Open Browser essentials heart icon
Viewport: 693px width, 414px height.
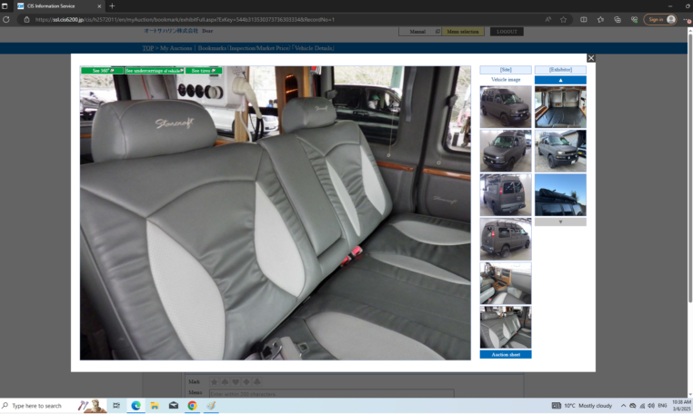click(x=634, y=19)
